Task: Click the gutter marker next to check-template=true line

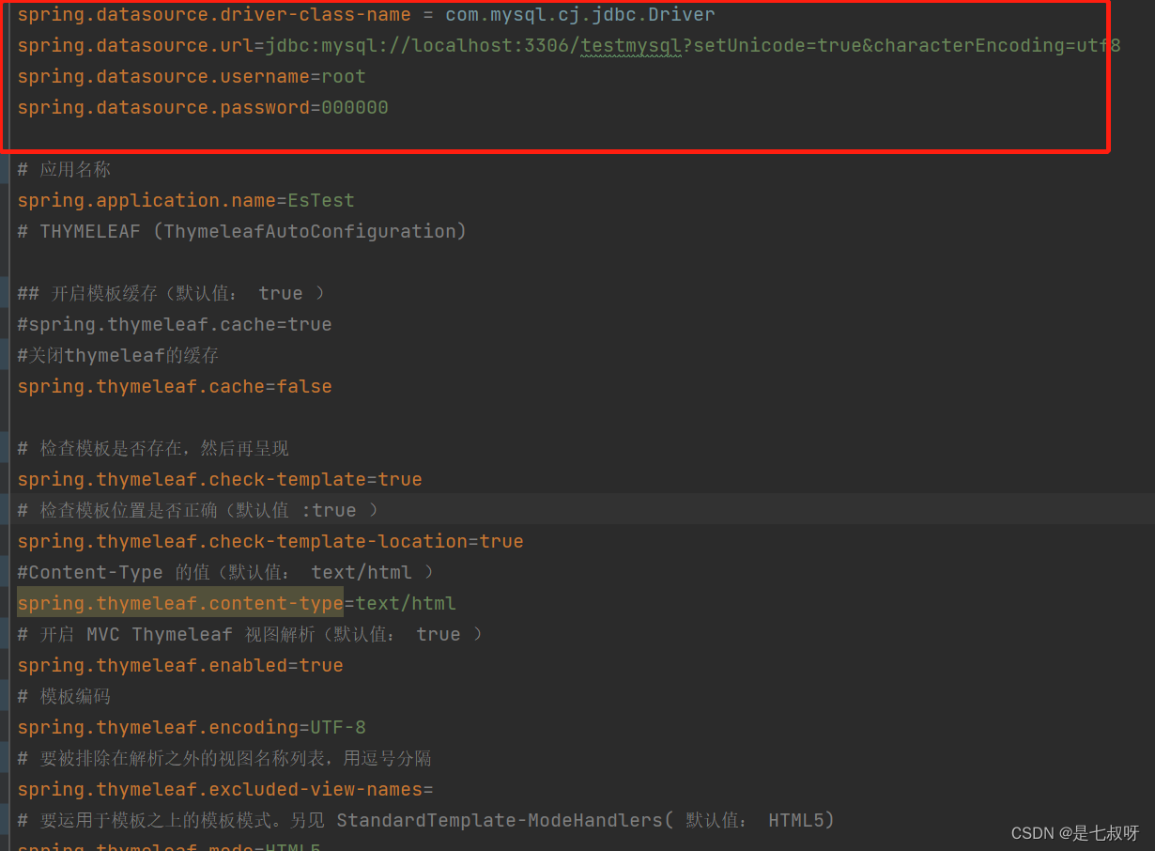Action: (3, 479)
